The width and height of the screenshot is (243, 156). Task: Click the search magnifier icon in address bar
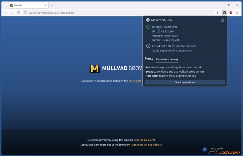click(x=26, y=13)
